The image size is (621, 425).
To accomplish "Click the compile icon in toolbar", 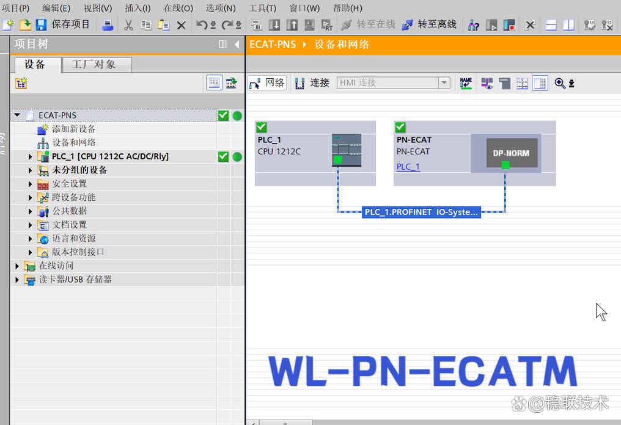I will point(256,25).
